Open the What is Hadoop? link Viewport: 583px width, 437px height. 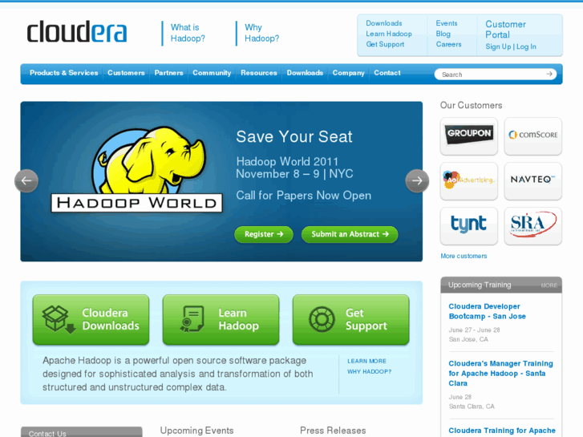188,33
